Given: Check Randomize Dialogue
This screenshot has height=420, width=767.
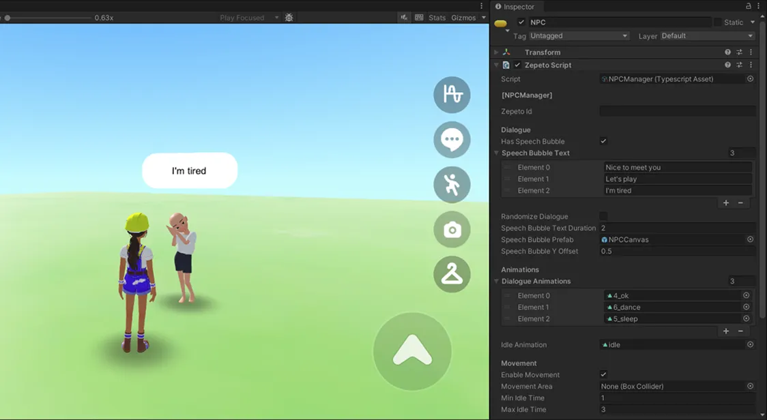Looking at the screenshot, I should (604, 216).
